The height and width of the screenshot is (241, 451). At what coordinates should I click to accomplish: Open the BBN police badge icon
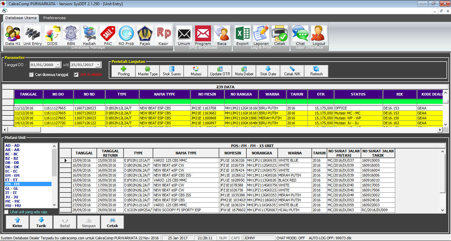pos(71,35)
